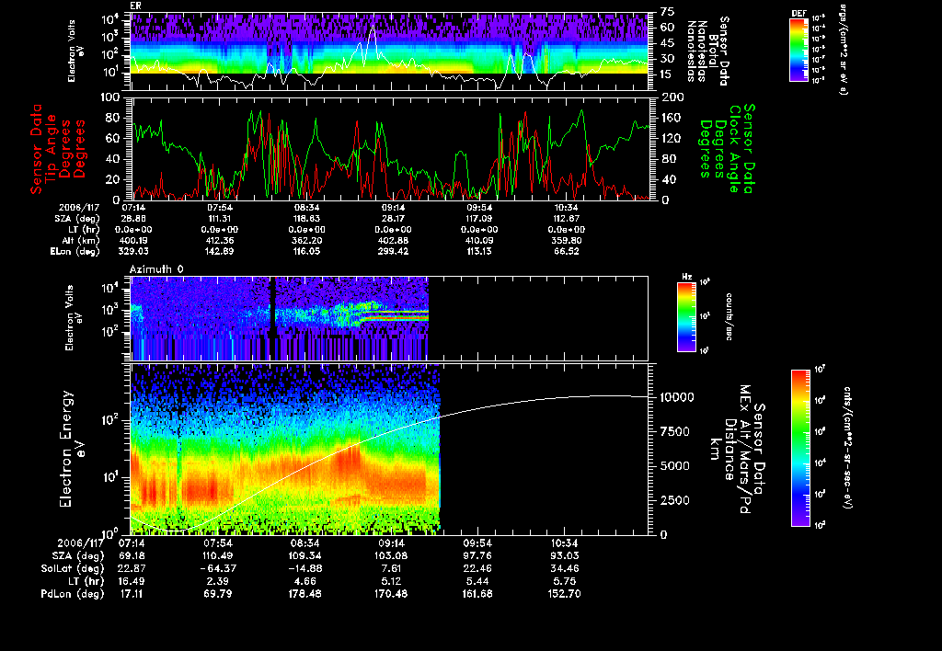Screen dimensions: 942x651
Task: Click the cnts/(cm**2-sr-sec-eV) color bar
Action: click(x=800, y=448)
